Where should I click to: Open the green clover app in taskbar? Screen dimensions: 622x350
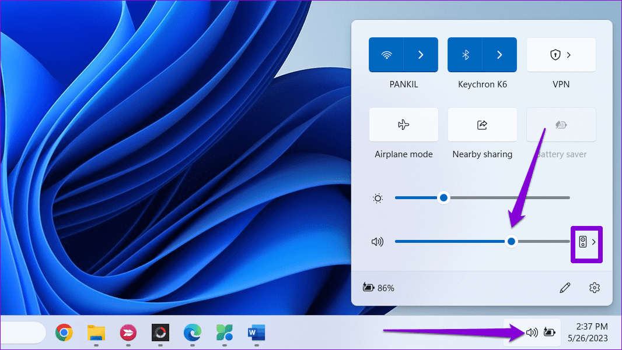(225, 333)
